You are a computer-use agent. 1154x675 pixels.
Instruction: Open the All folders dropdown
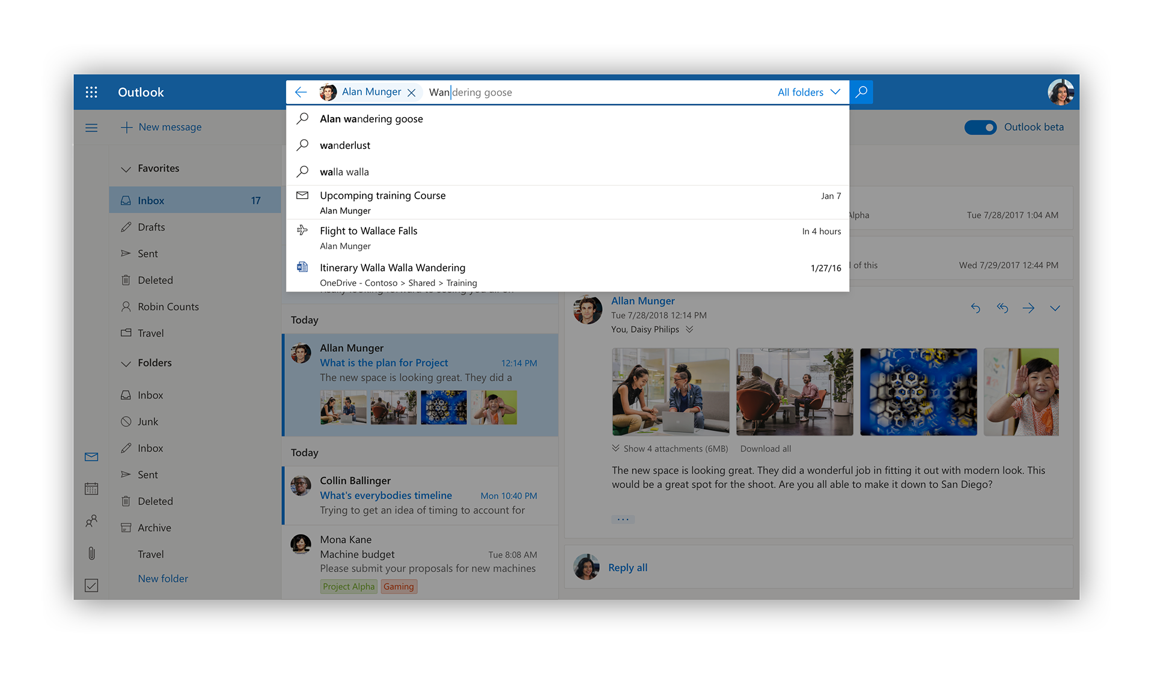pyautogui.click(x=808, y=92)
